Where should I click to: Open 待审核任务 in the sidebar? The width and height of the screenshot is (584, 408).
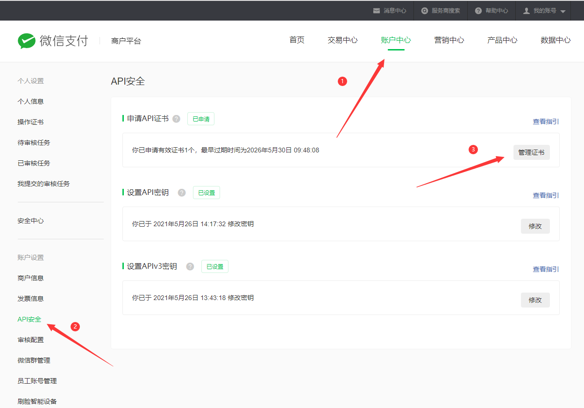(x=34, y=143)
